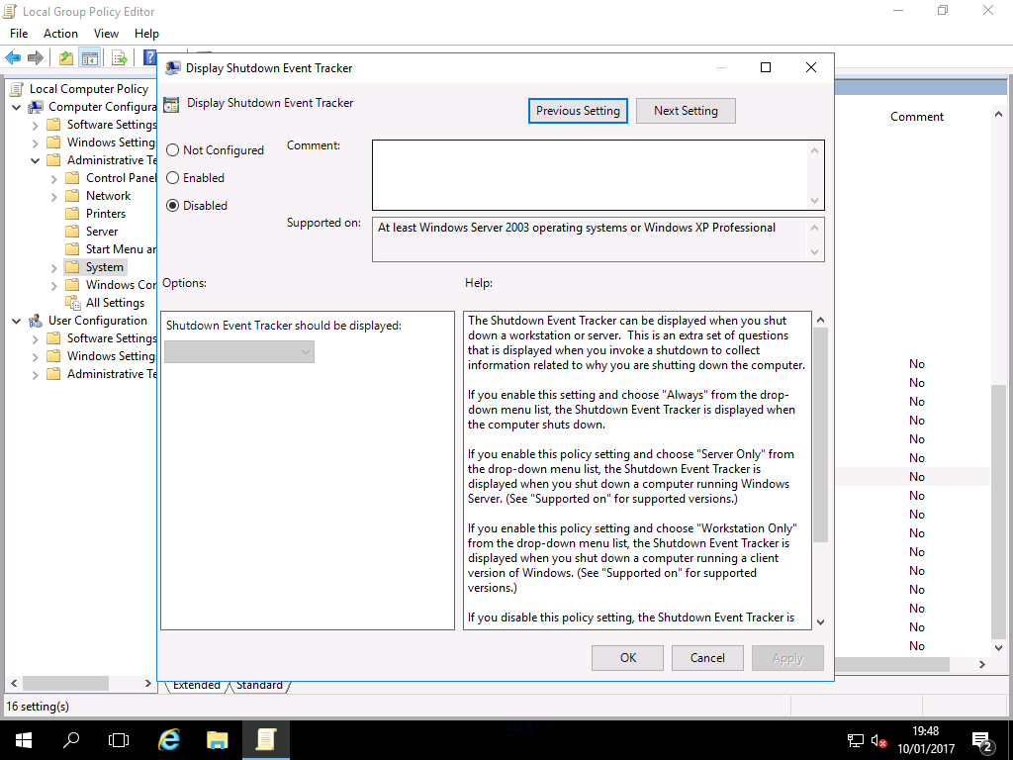This screenshot has width=1013, height=760.
Task: Select the Not Configured radio button
Action: click(172, 150)
